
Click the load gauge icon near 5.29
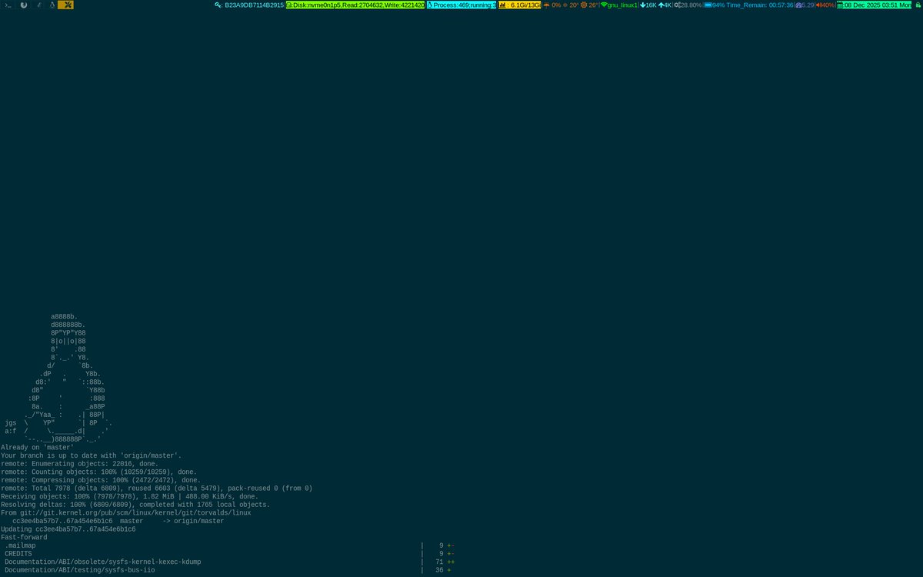[799, 5]
